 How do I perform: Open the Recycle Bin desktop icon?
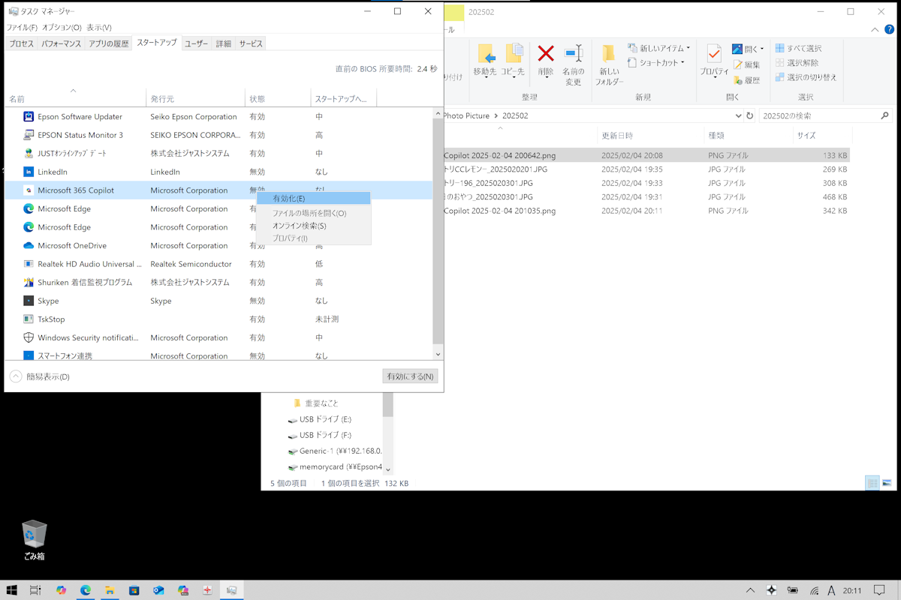tap(35, 540)
